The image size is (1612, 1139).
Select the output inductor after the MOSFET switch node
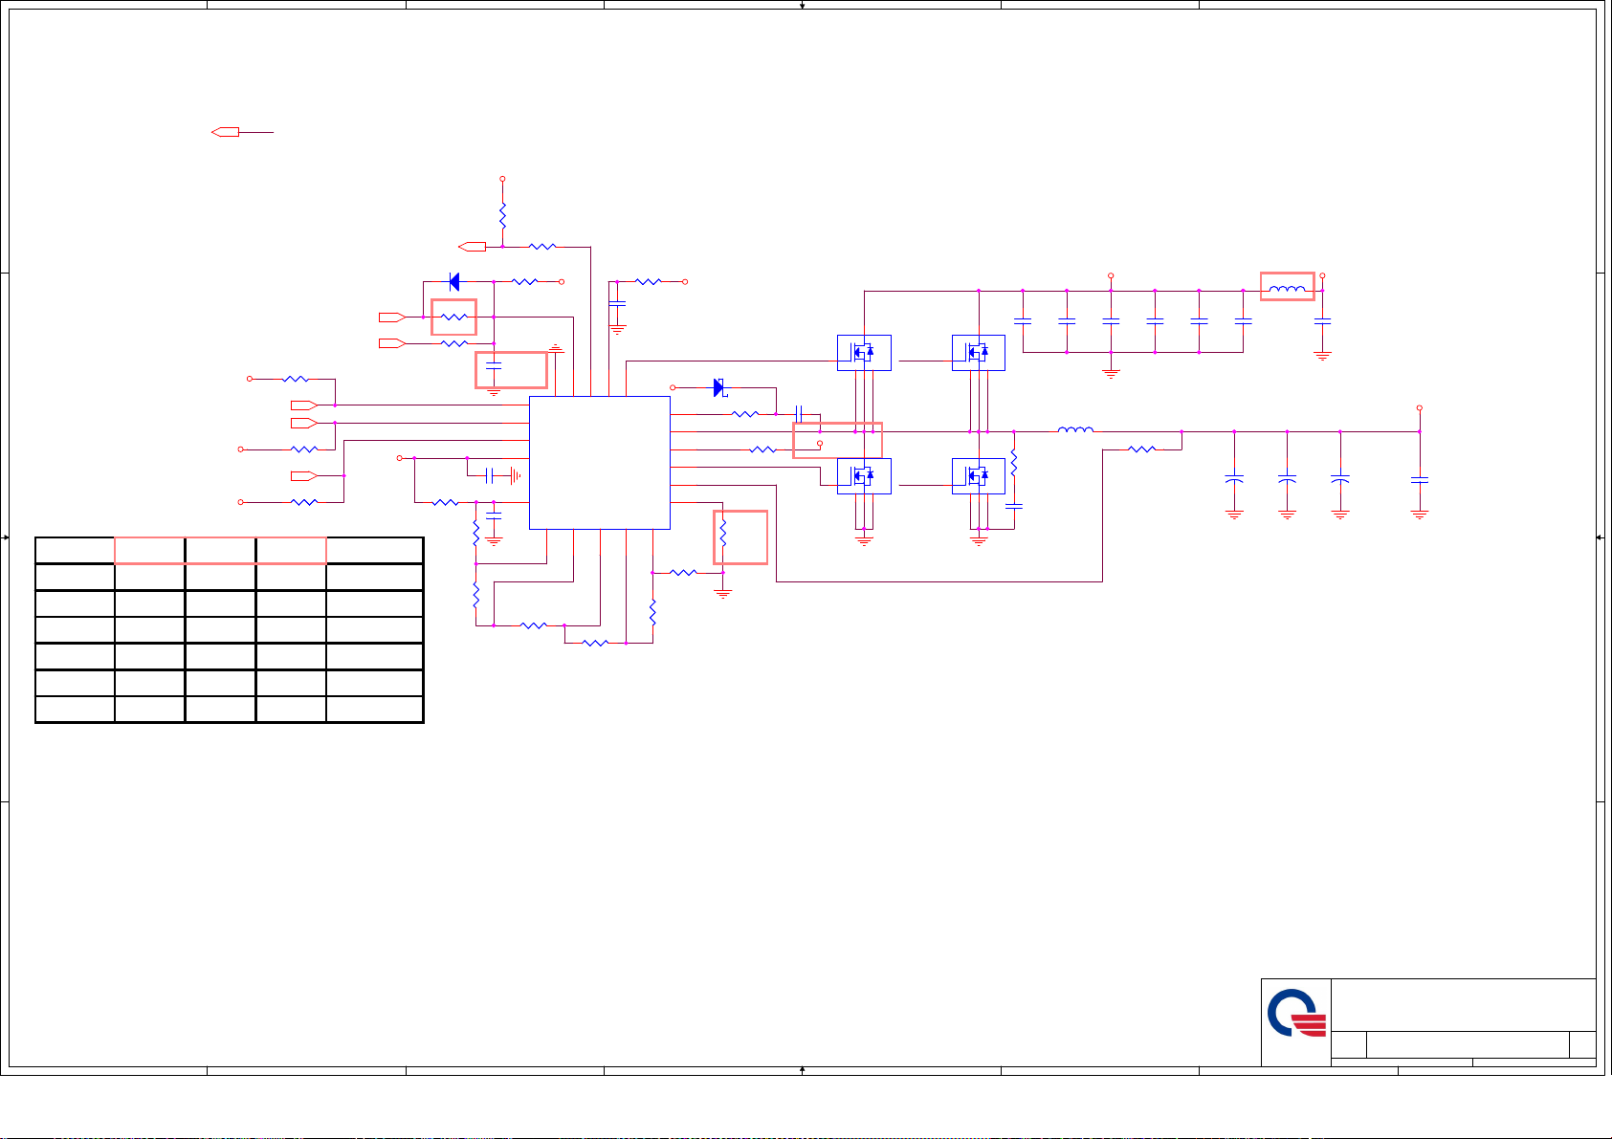[x=1075, y=430]
